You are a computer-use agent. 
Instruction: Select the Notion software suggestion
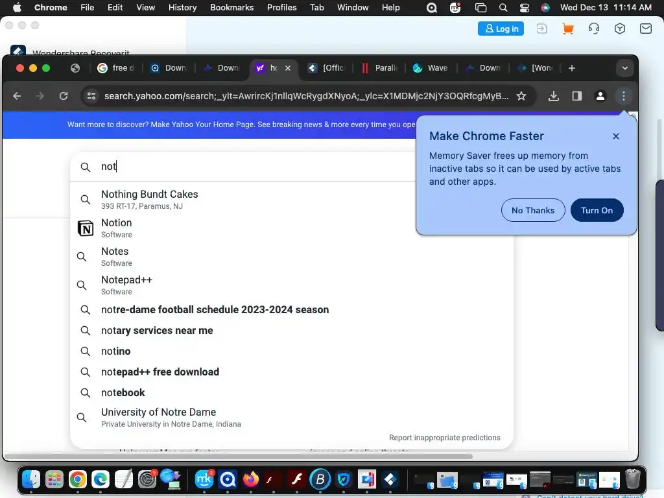coord(291,228)
